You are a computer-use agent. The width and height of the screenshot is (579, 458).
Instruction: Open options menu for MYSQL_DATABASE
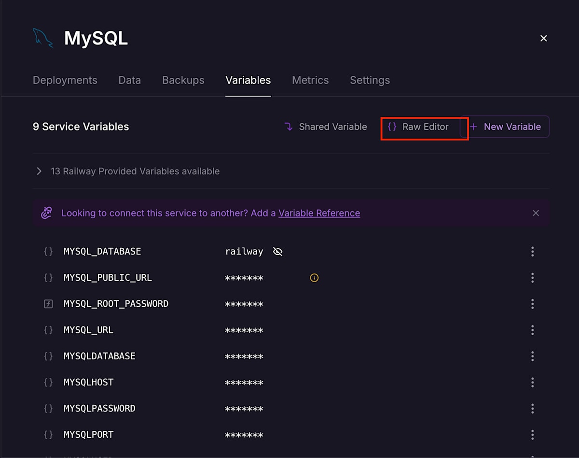532,251
